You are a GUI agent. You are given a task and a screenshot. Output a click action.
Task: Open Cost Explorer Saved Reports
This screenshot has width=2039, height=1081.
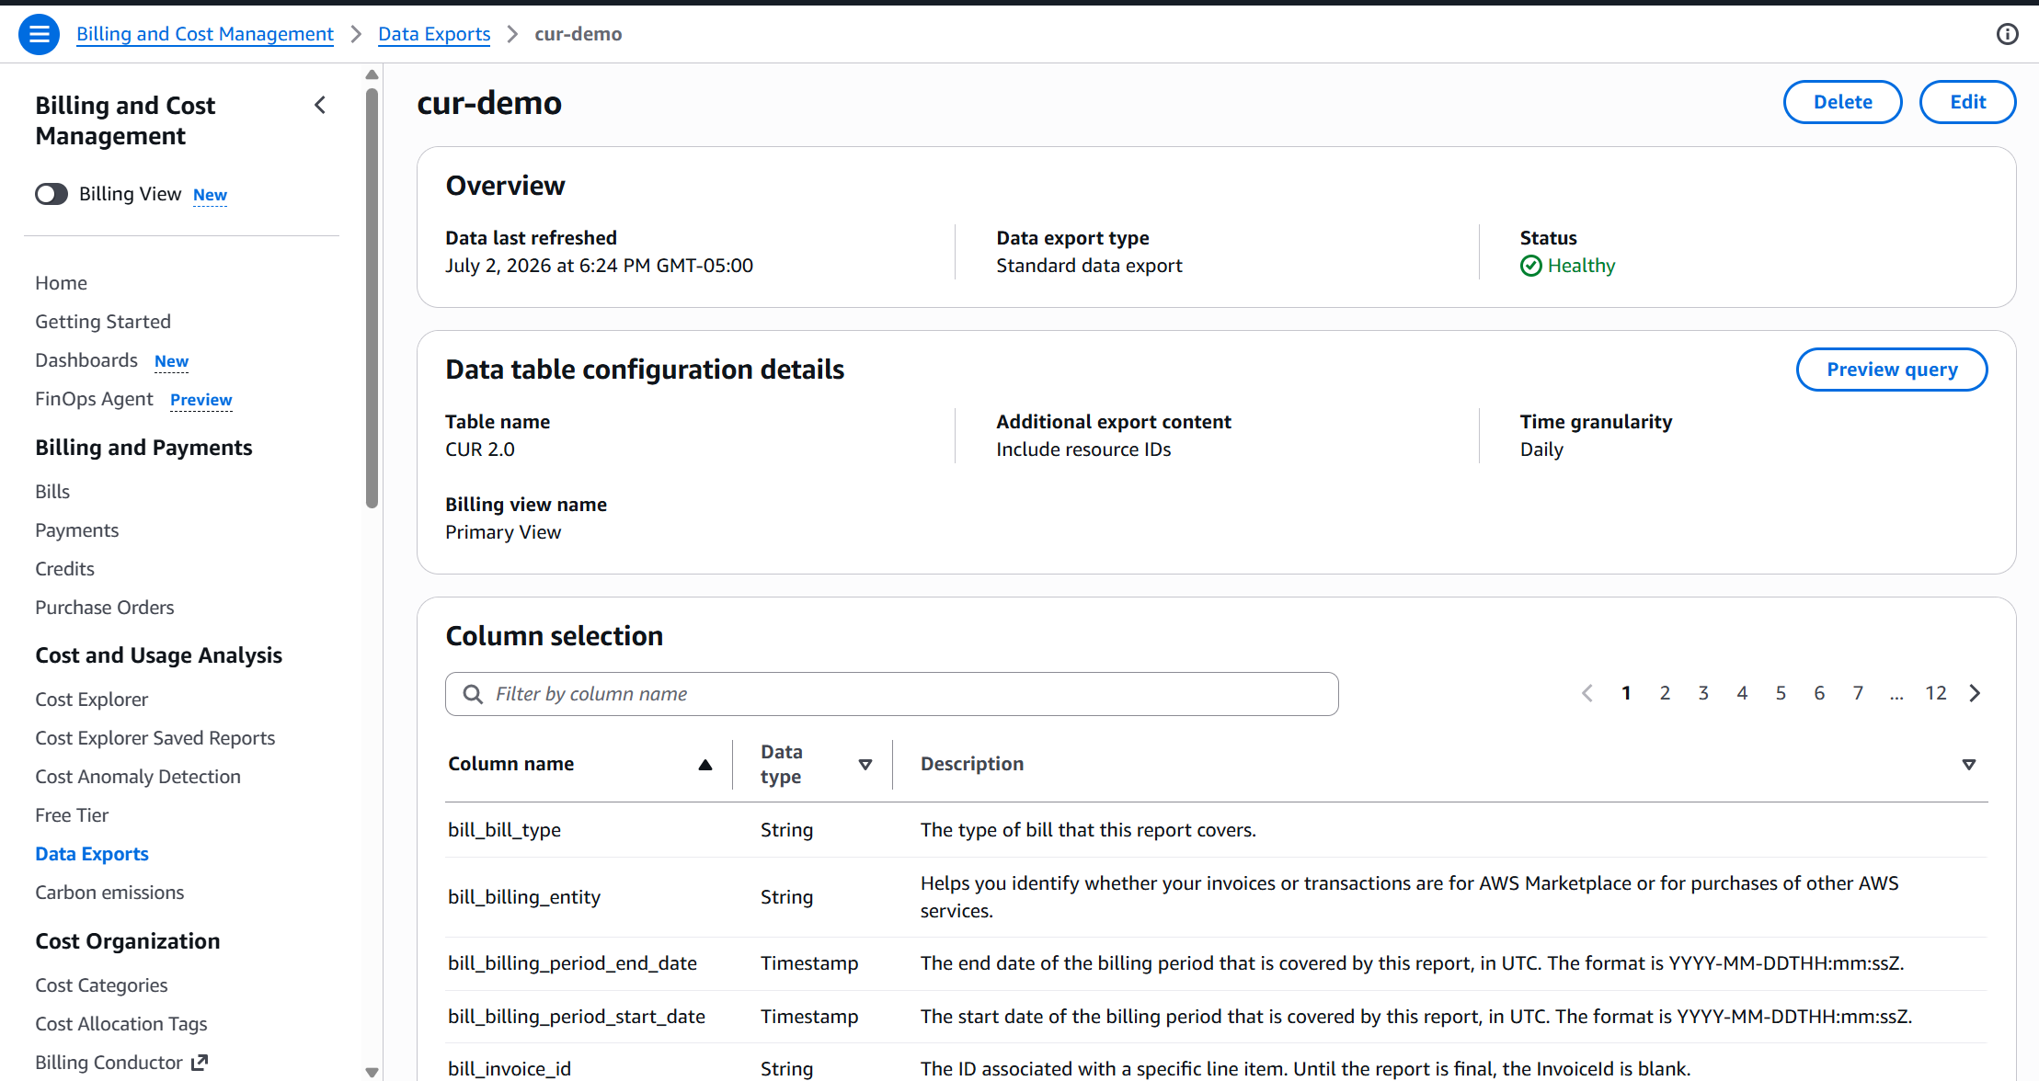click(x=155, y=738)
